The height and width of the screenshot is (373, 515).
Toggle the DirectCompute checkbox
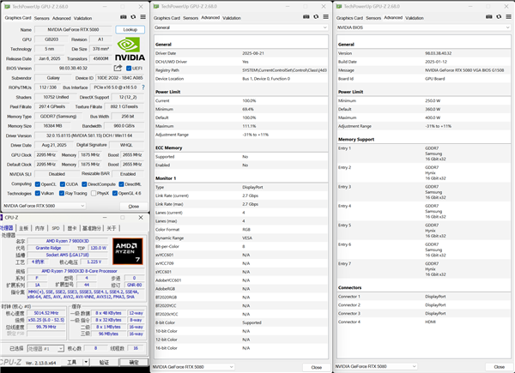tap(84, 184)
